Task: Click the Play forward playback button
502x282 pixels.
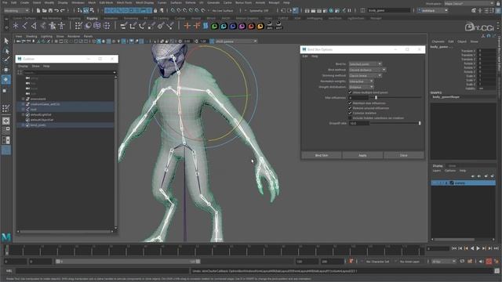Action: tap(478, 248)
